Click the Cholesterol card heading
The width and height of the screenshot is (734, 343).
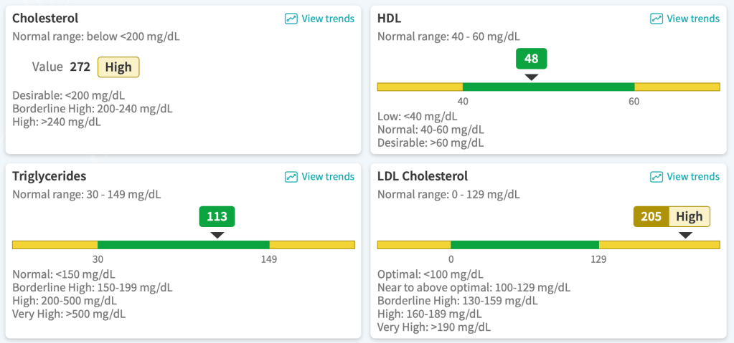tap(45, 19)
